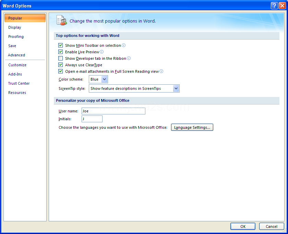Image resolution: width=288 pixels, height=234 pixels.
Task: Uncheck Open e-mail attachments in Full Screen Reading
Action: pos(60,71)
